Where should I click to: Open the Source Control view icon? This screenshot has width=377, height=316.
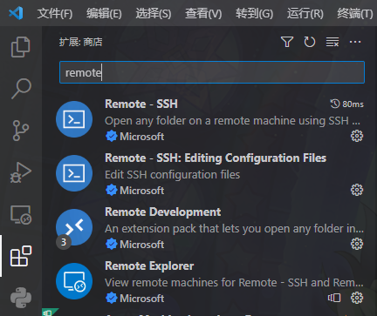click(21, 131)
